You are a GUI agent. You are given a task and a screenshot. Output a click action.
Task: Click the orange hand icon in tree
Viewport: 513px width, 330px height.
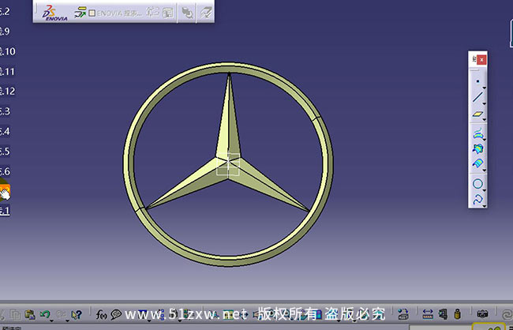pos(5,192)
